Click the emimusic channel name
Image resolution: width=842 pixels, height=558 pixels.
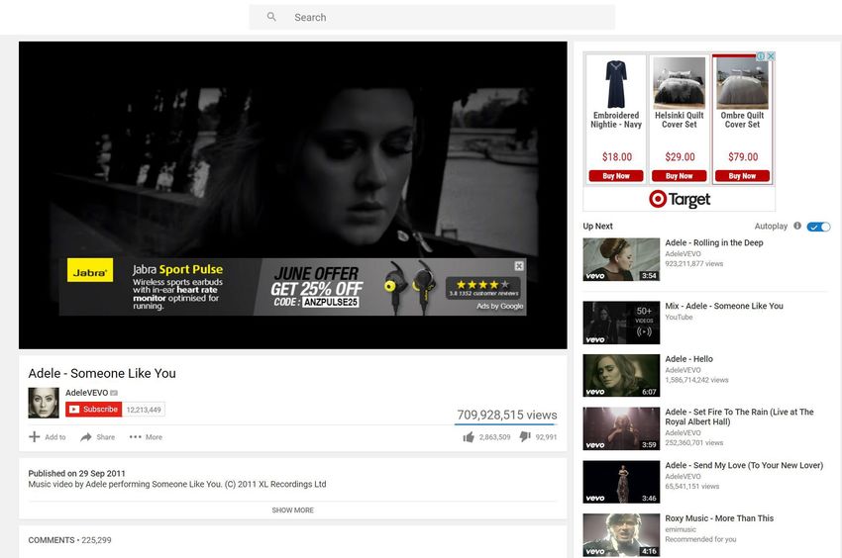click(681, 529)
